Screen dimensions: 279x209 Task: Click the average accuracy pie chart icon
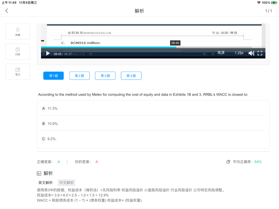(x=228, y=162)
